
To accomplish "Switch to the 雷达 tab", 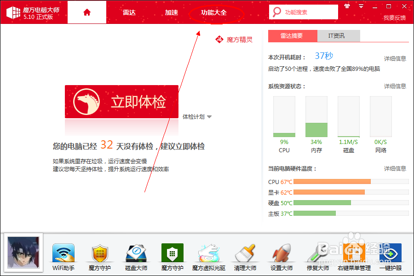I will 129,12.
